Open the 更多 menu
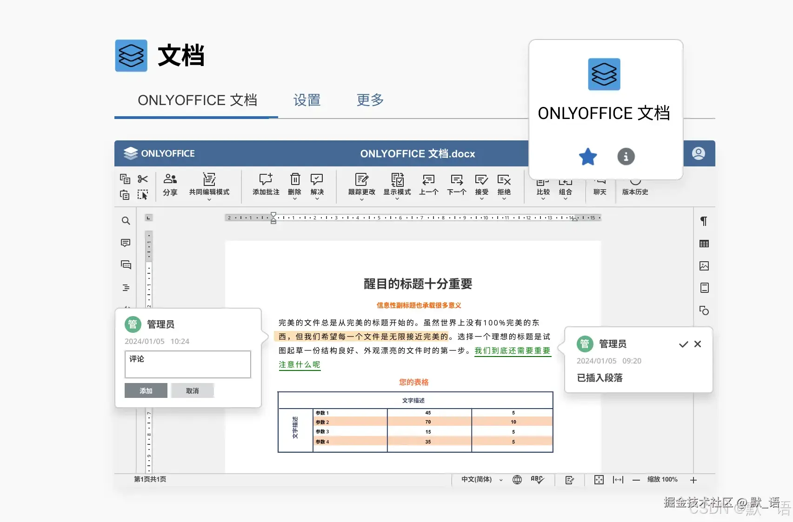This screenshot has height=522, width=793. [x=369, y=100]
